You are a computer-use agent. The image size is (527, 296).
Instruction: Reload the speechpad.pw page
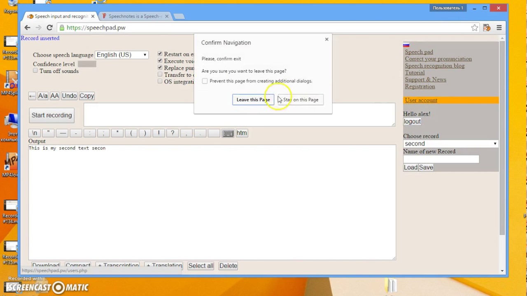tap(49, 28)
